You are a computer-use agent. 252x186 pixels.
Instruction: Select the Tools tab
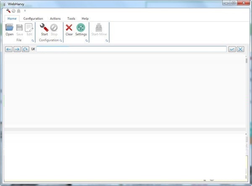click(x=71, y=18)
